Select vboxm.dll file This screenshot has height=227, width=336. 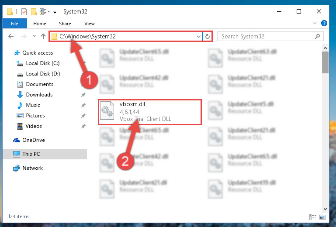pos(150,112)
